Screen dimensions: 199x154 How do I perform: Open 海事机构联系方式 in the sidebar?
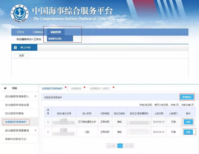pos(16,139)
